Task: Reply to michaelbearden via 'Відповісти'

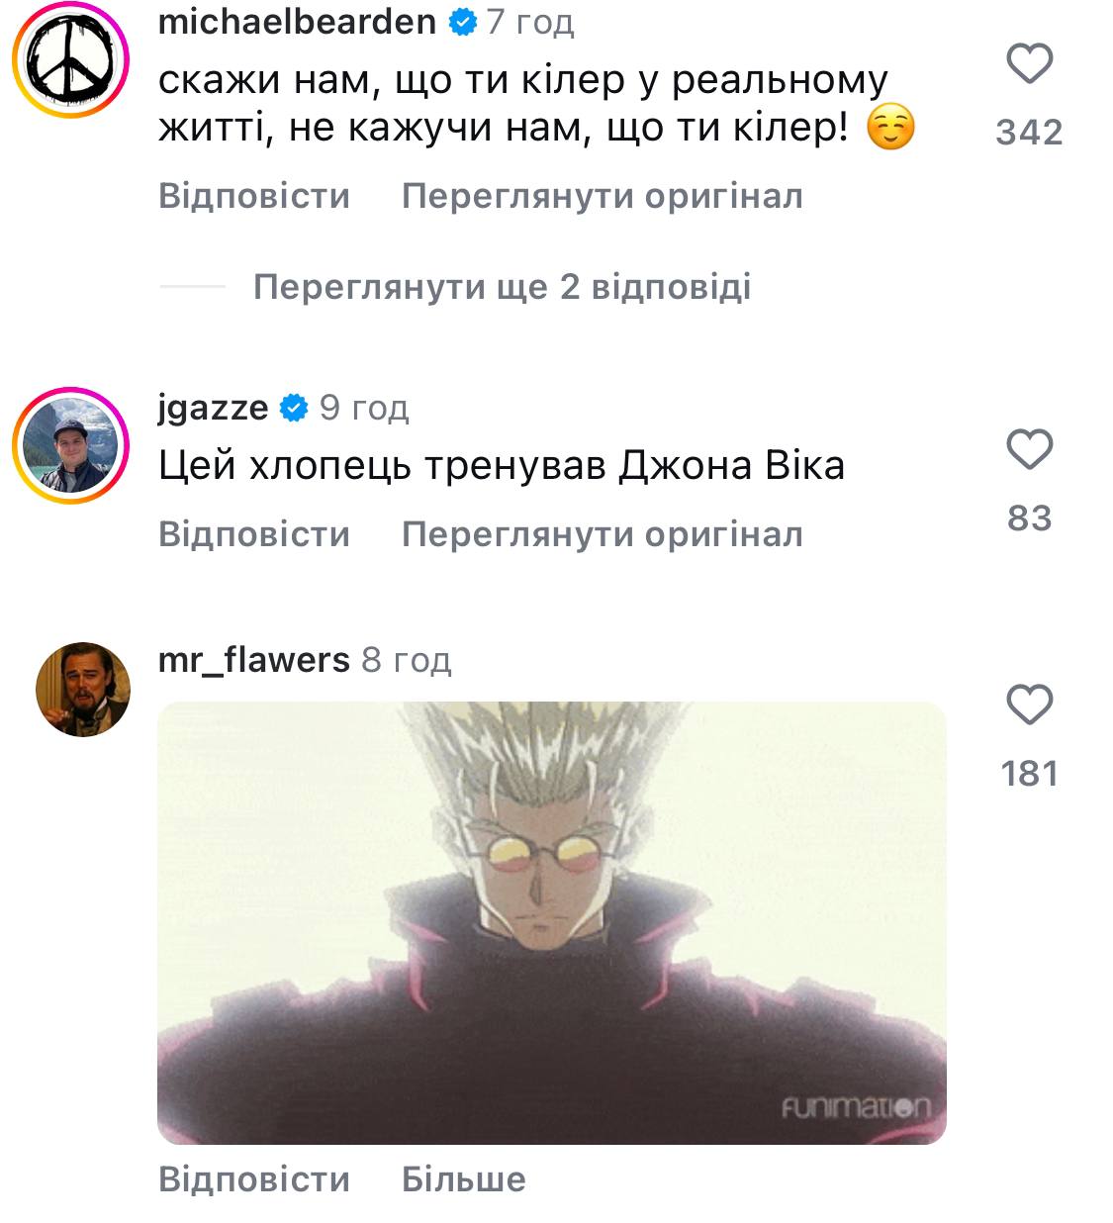Action: click(254, 196)
